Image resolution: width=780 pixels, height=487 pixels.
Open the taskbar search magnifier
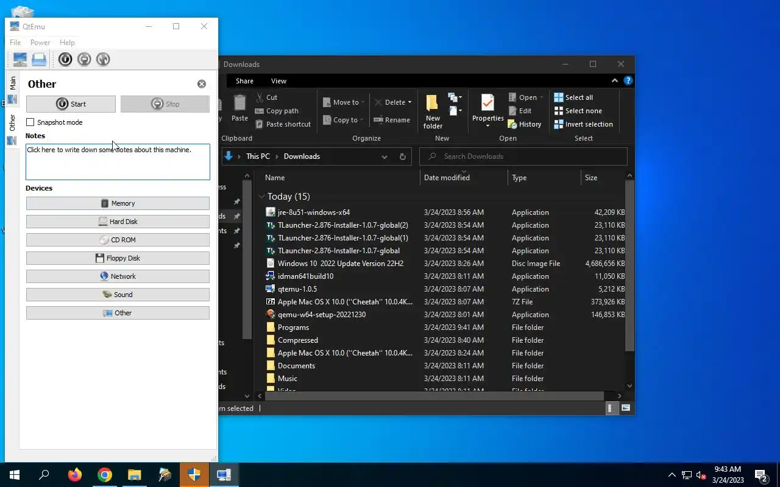coord(44,475)
